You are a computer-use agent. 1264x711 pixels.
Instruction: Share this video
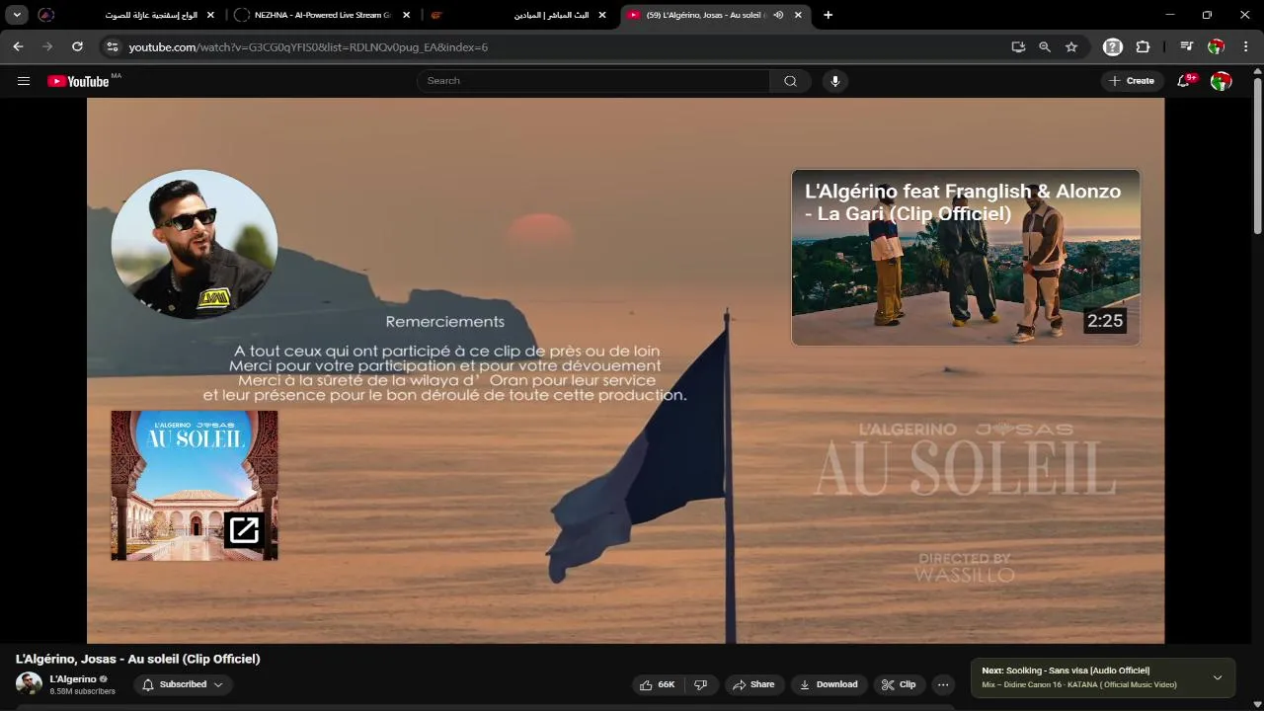coord(753,684)
